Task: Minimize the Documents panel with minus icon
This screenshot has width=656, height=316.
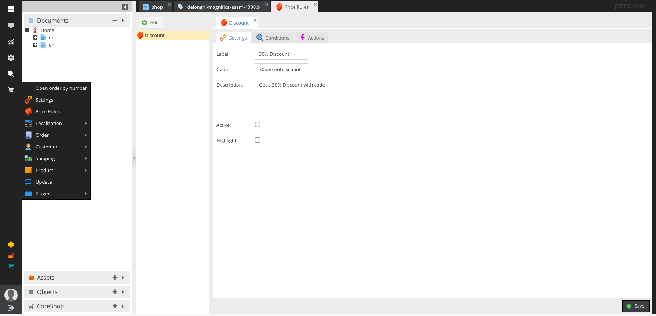Action: pos(115,21)
